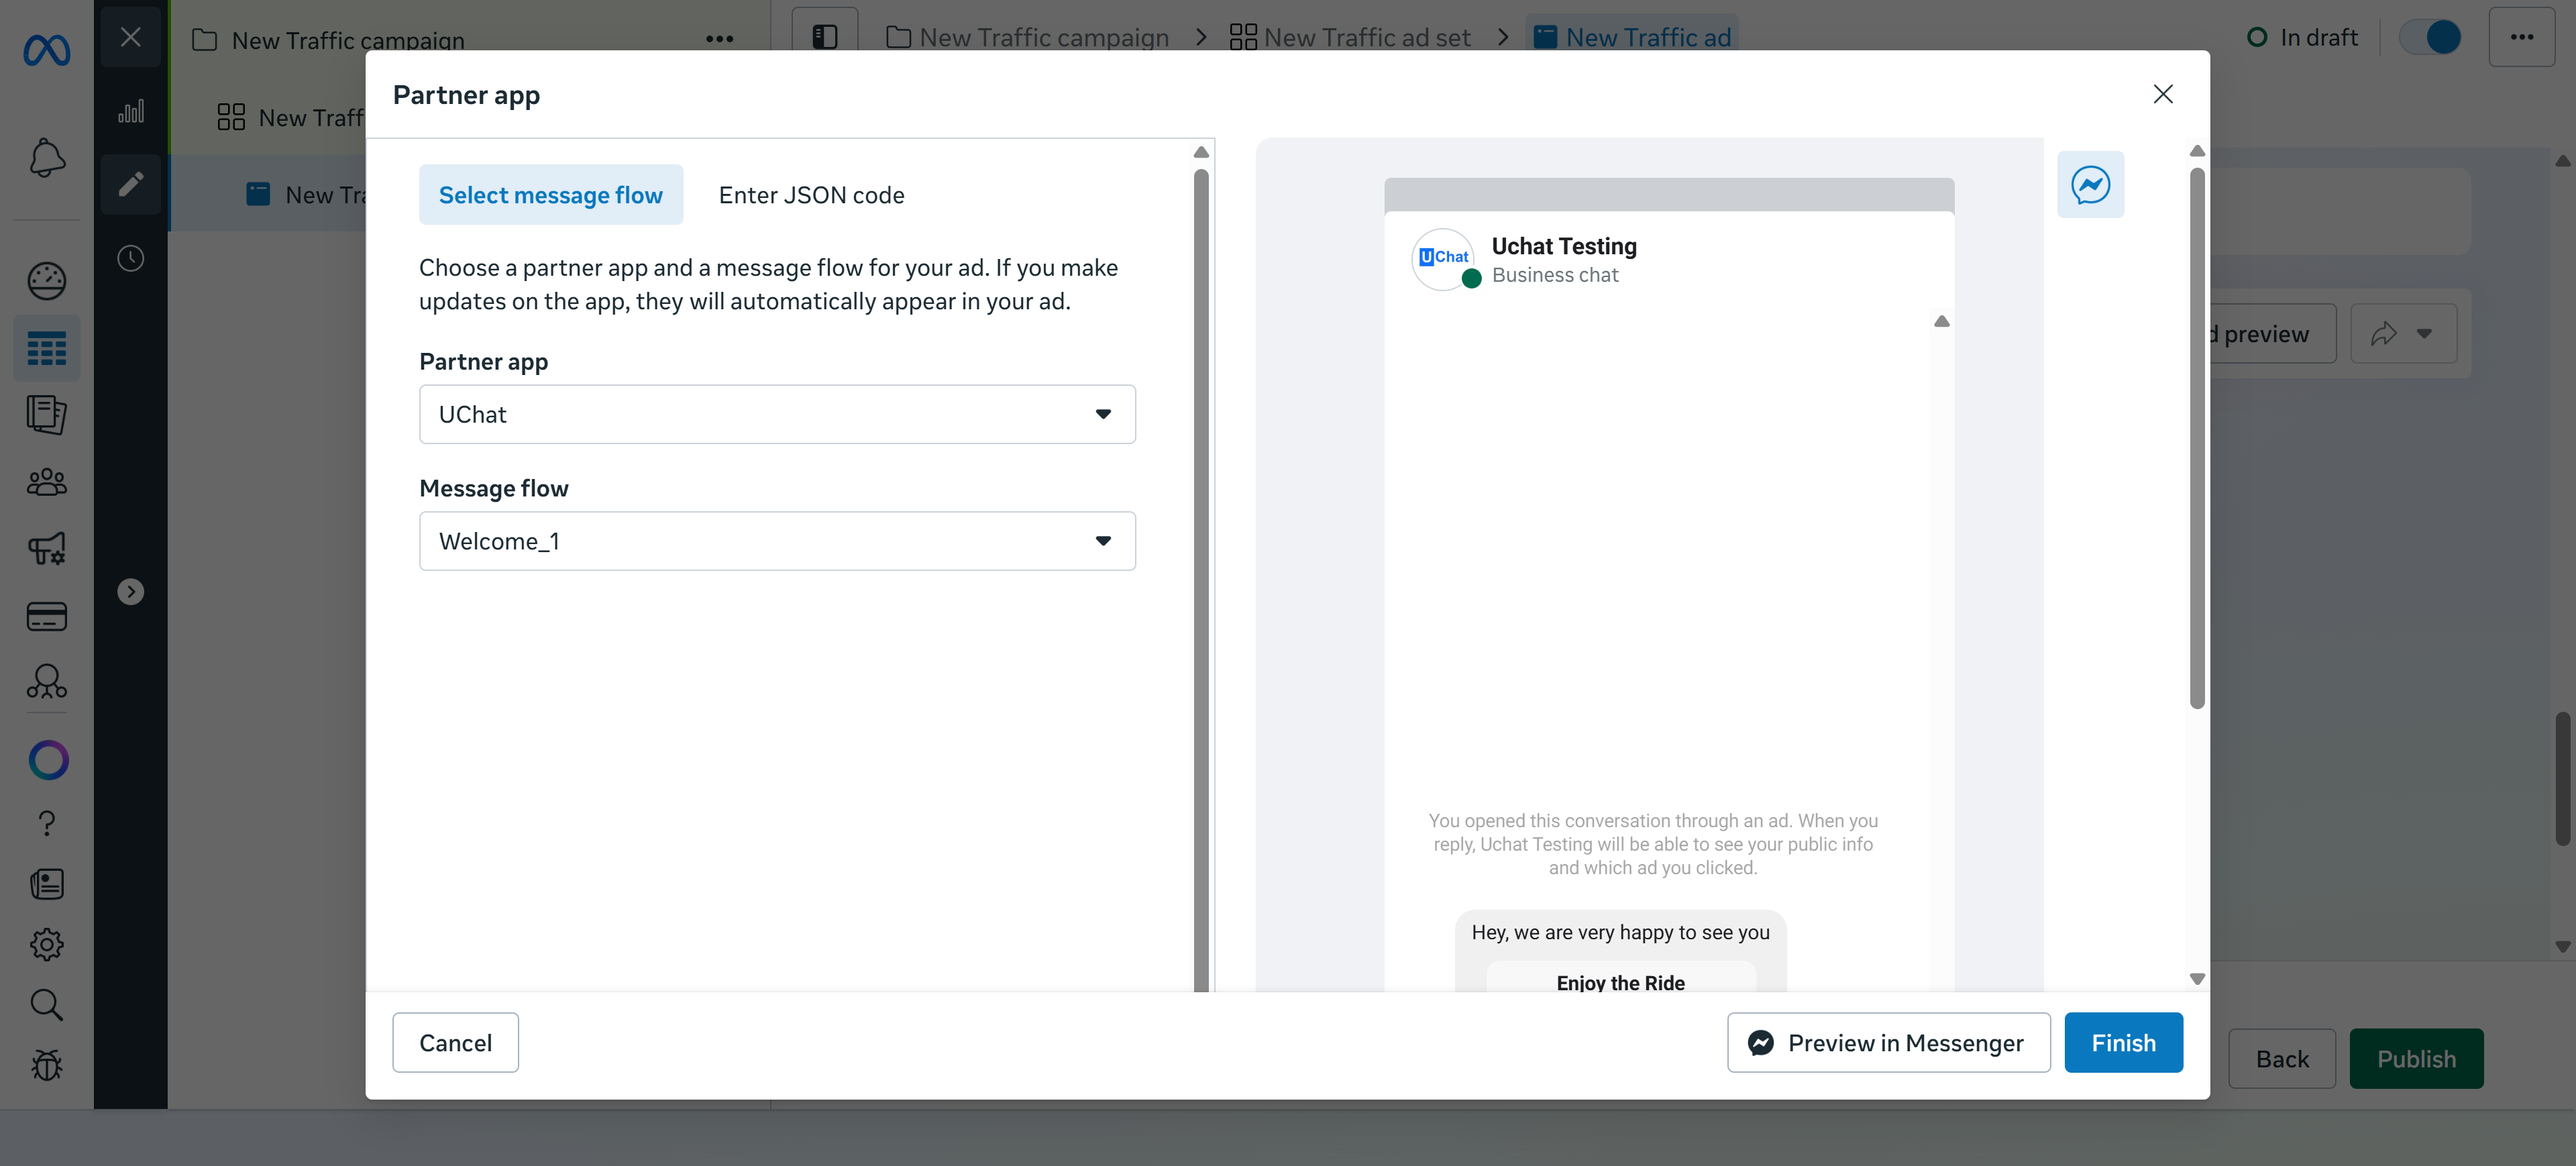This screenshot has width=2576, height=1166.
Task: Click the Meta logo icon
Action: 46,49
